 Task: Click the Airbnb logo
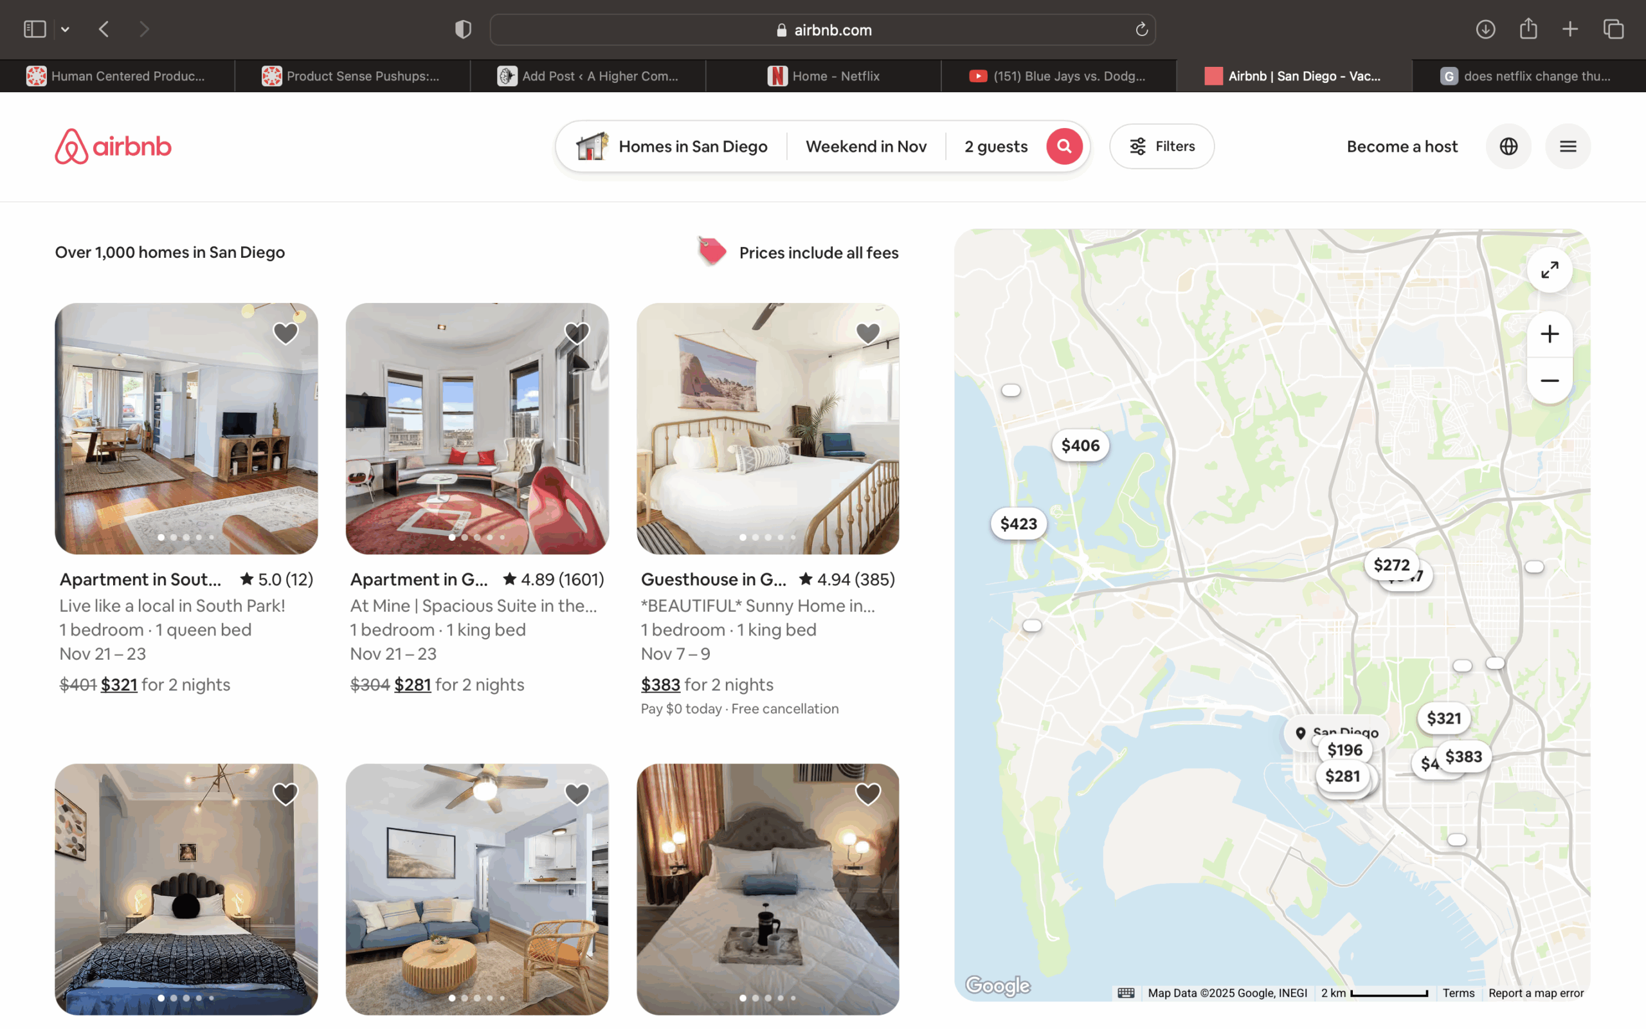(113, 147)
